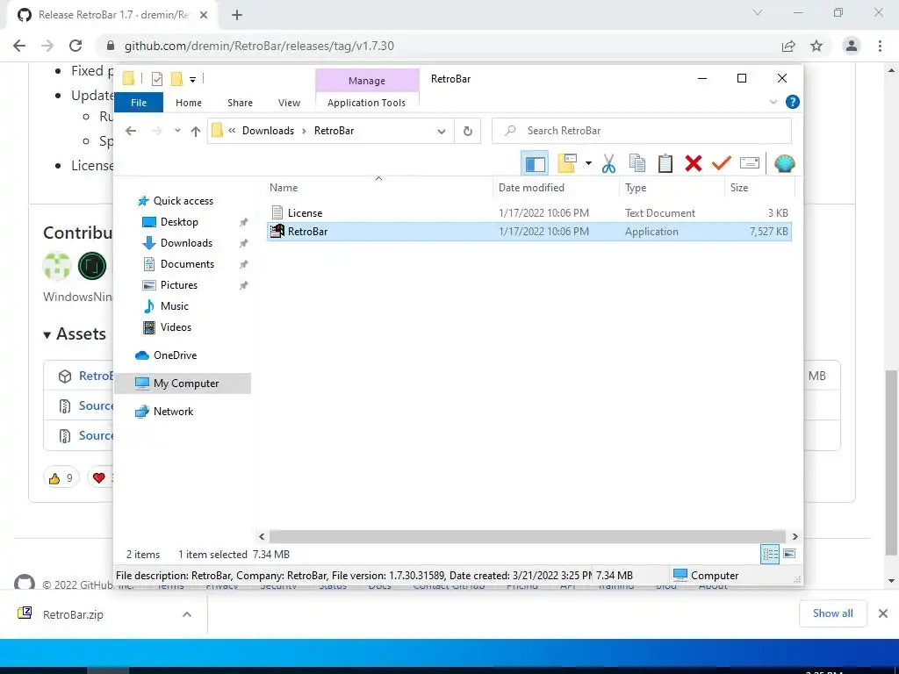Click the horizontal scrollbar in file list

coord(528,536)
